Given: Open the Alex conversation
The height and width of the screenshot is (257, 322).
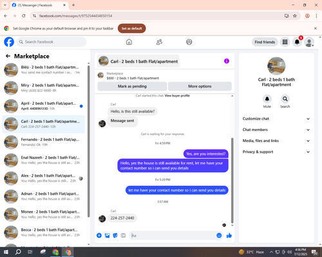Looking at the screenshot, I should click(43, 178).
